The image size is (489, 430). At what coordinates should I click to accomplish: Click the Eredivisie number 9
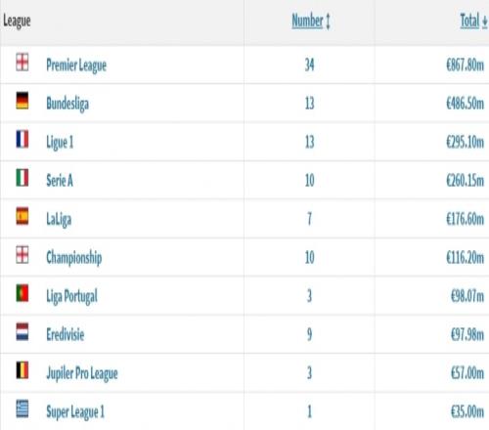309,334
